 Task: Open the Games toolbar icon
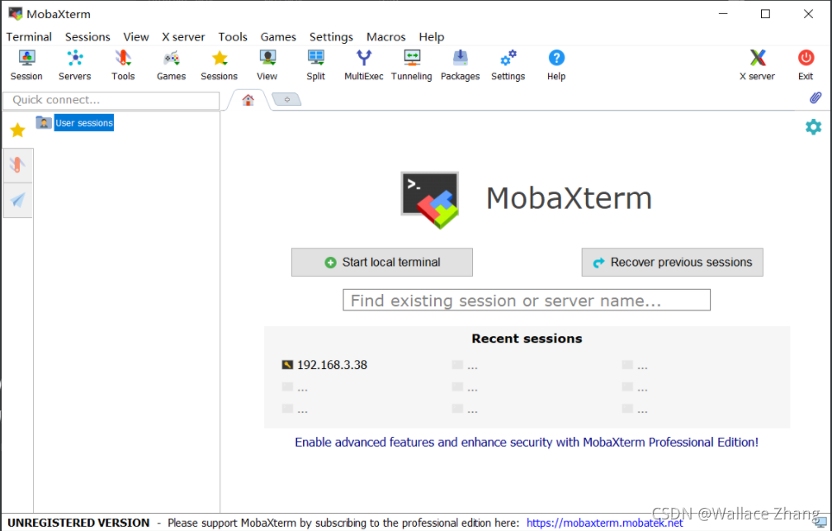[x=172, y=57]
